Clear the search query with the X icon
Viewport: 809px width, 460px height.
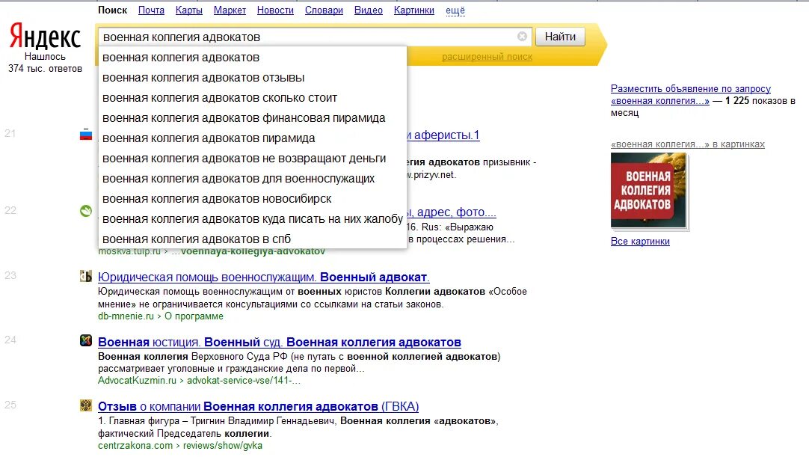(522, 36)
